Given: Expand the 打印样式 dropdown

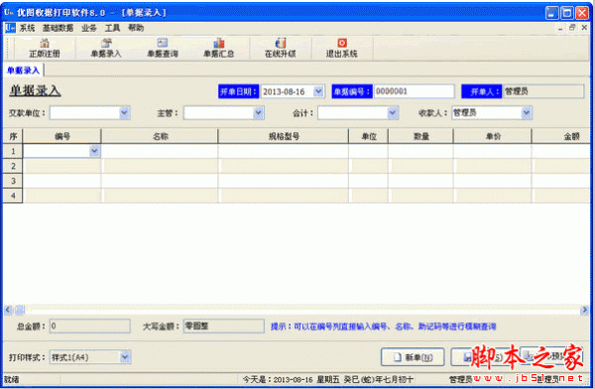Looking at the screenshot, I should [x=125, y=357].
